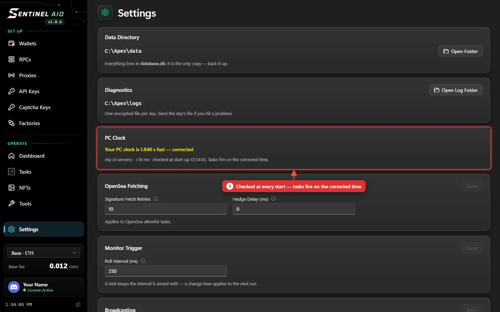This screenshot has width=500, height=312.
Task: Click the 'Your Name' profile label
Action: [35, 285]
